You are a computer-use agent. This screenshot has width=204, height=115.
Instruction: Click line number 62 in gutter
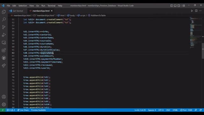coord(13,53)
